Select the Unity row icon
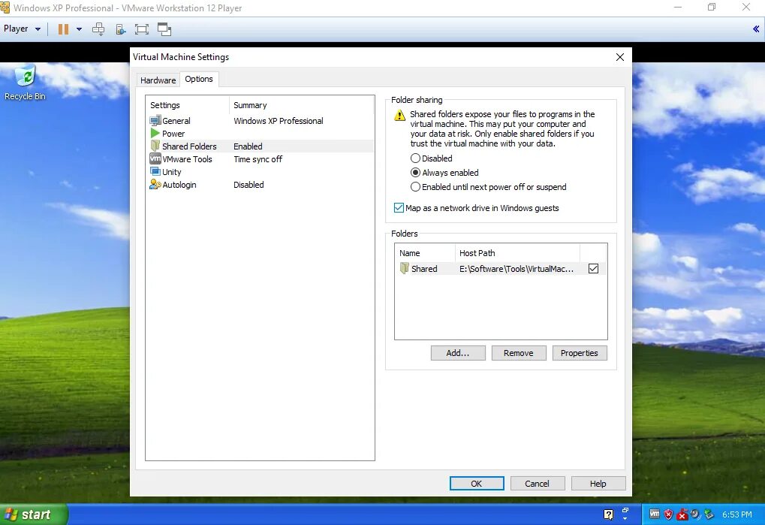Screen dimensions: 765x525 coord(155,171)
